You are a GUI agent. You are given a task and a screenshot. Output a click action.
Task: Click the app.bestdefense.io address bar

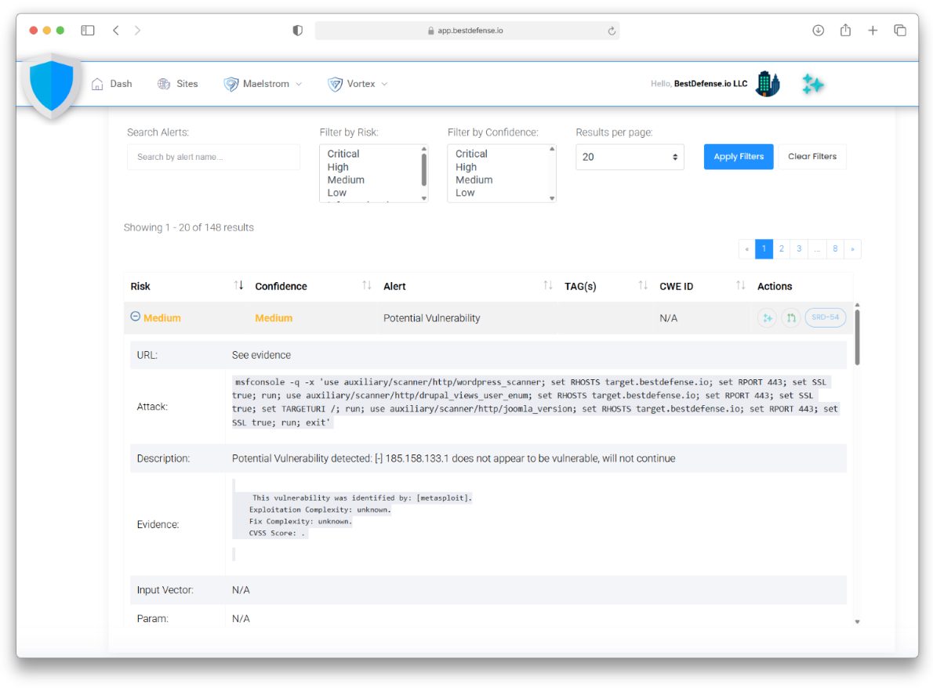467,31
